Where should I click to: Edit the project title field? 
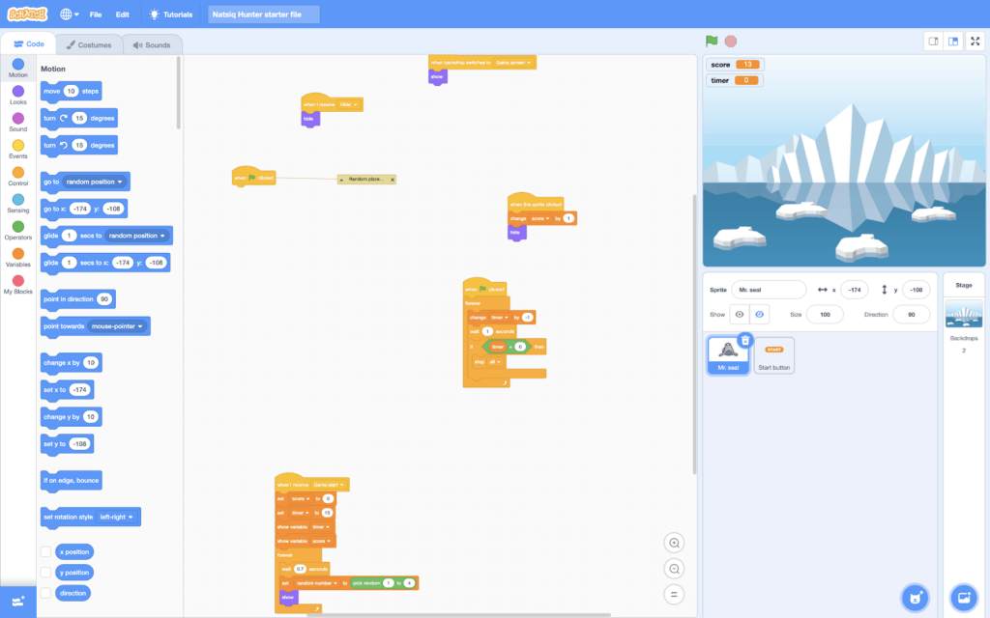[264, 14]
